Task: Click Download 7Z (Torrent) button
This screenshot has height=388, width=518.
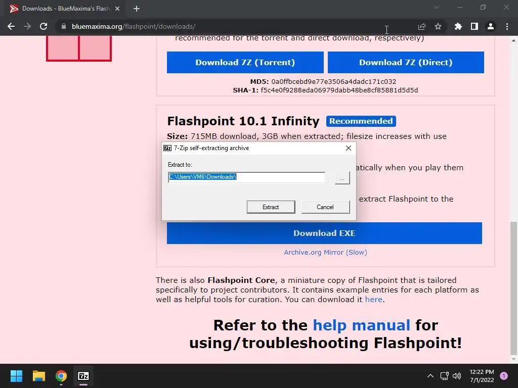Action: (245, 62)
